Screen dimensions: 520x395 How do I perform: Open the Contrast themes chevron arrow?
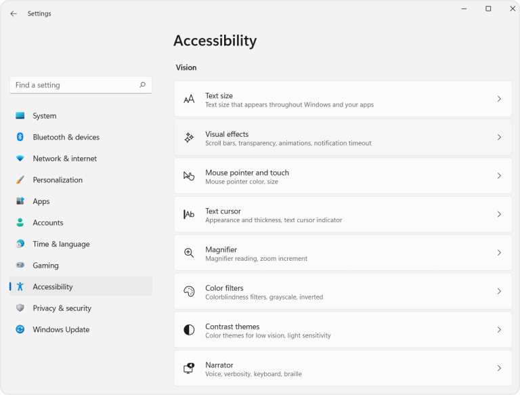499,330
